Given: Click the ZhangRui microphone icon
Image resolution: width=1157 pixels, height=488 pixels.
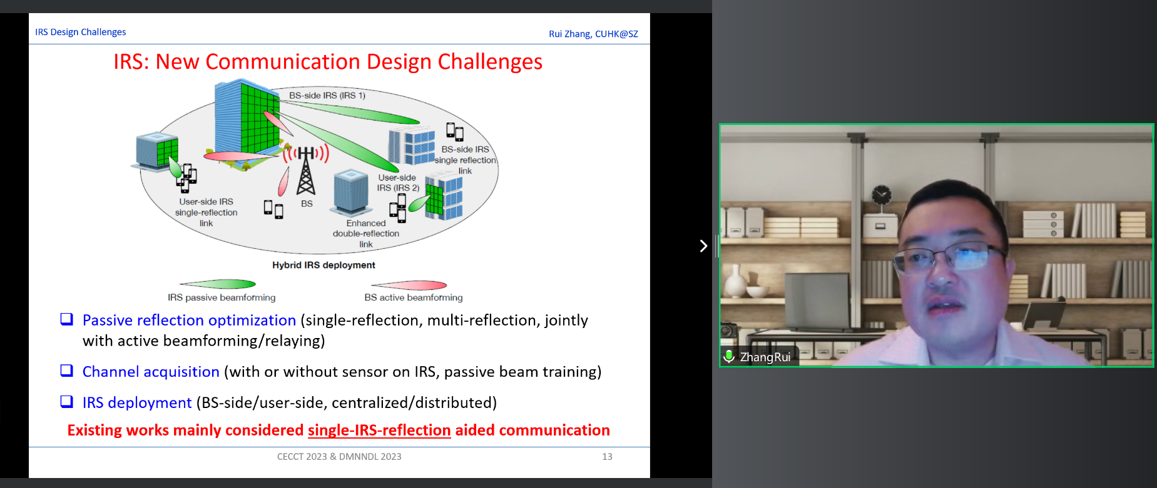Looking at the screenshot, I should (x=729, y=357).
